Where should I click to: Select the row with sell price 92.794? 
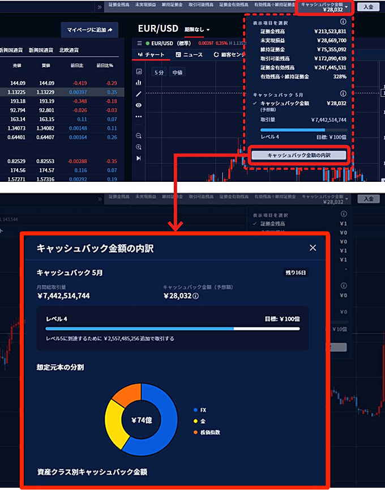click(62, 110)
